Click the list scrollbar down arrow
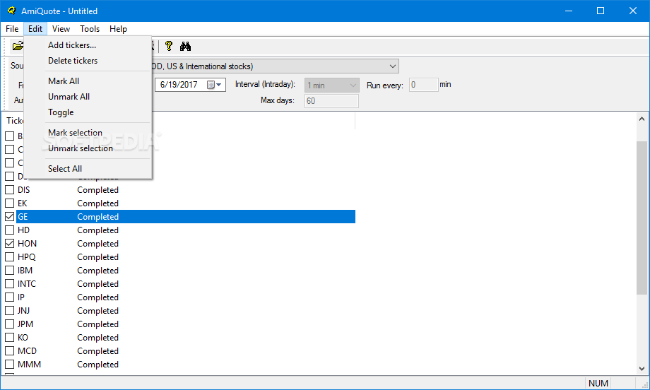The image size is (650, 390). tap(642, 368)
